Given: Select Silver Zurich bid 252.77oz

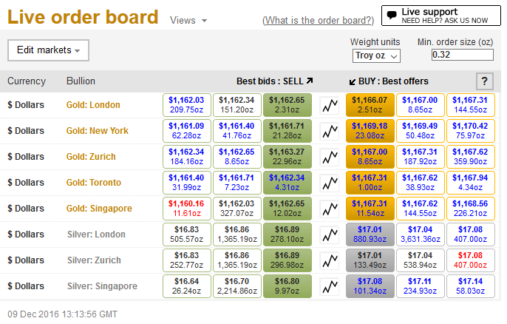Looking at the screenshot, I should (x=186, y=260).
